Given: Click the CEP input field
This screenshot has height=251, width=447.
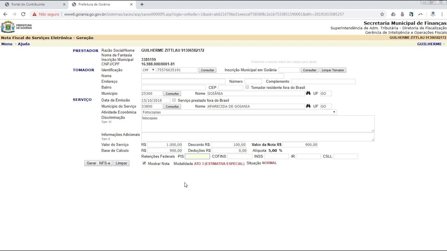Looking at the screenshot, I should (231, 88).
